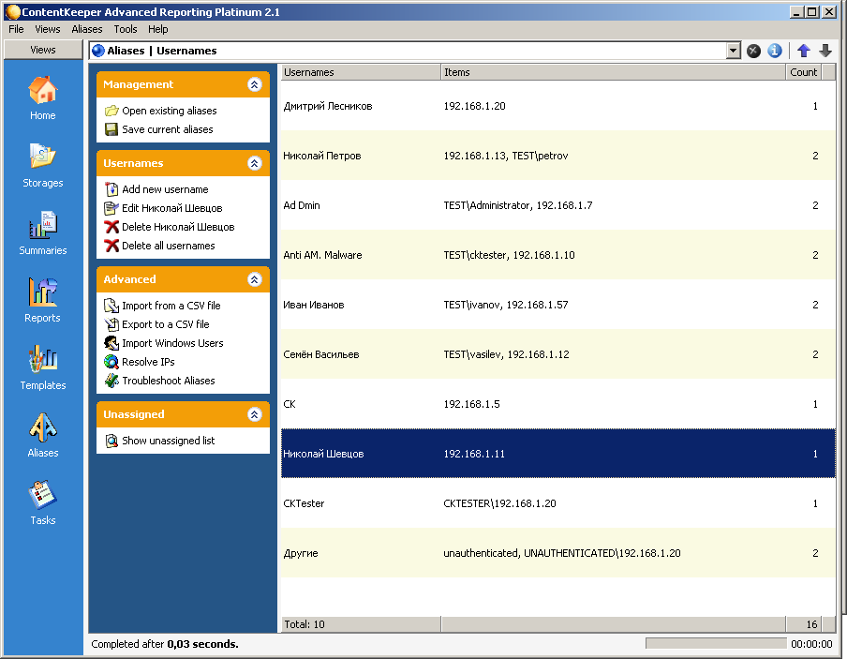Click Export to a CSV file link

point(166,324)
